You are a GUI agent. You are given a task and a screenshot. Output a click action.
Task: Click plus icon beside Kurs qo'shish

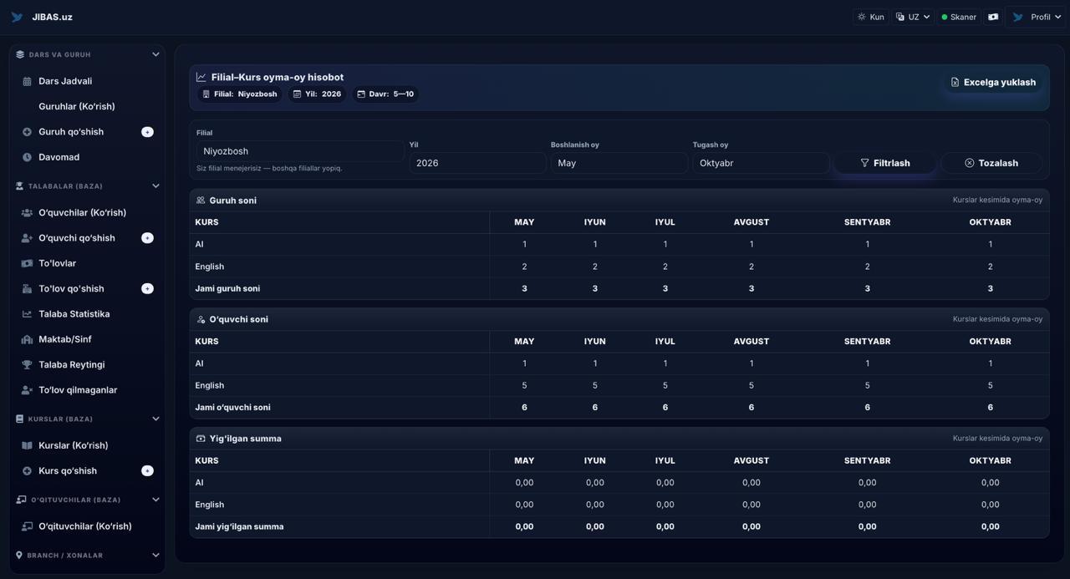tap(147, 471)
